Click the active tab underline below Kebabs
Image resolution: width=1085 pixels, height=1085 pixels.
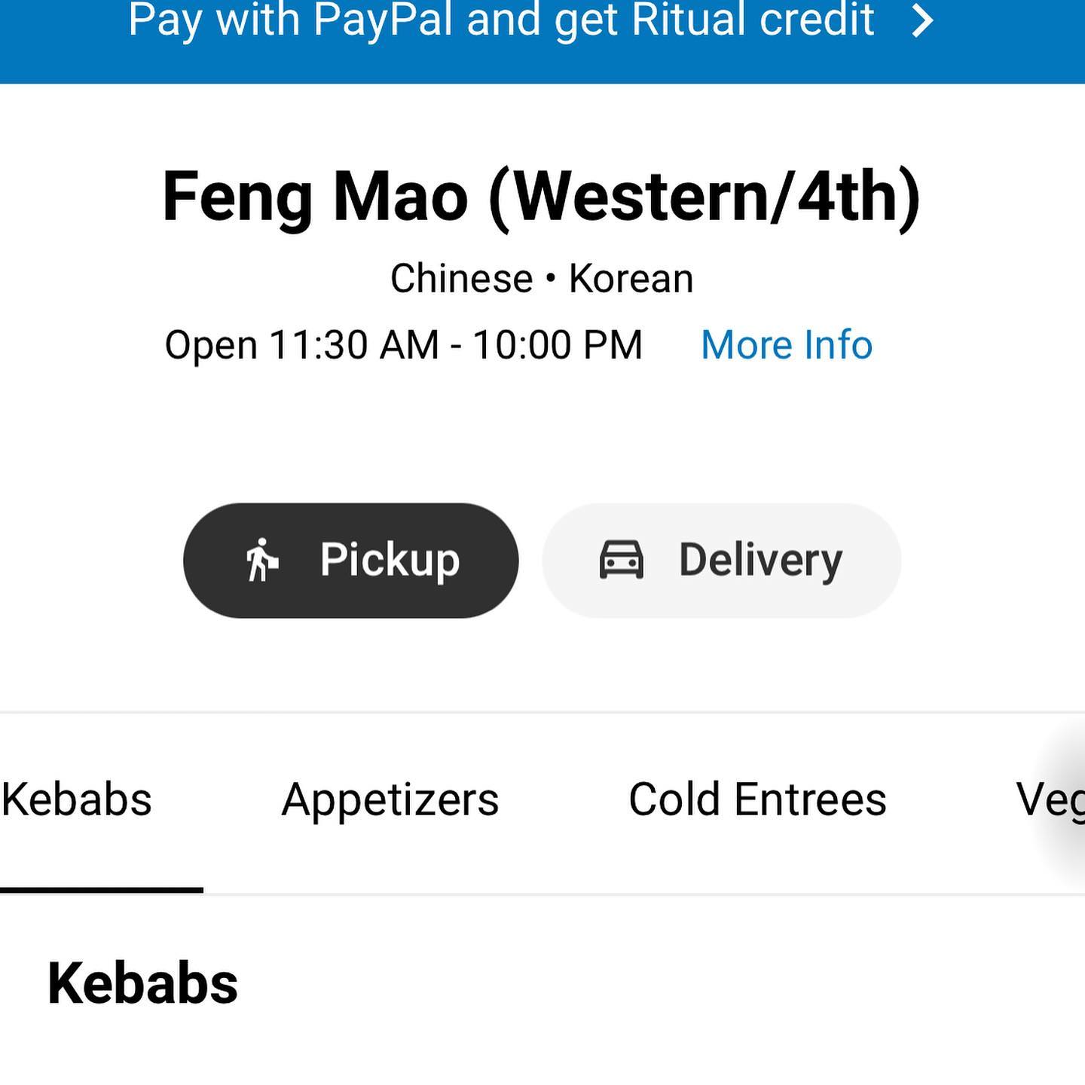(102, 891)
